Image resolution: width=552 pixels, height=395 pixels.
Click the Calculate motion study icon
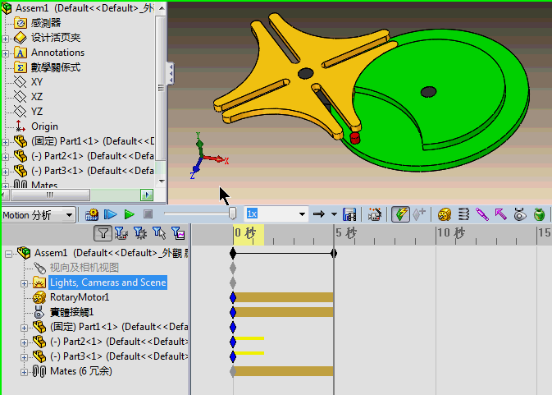tap(92, 214)
